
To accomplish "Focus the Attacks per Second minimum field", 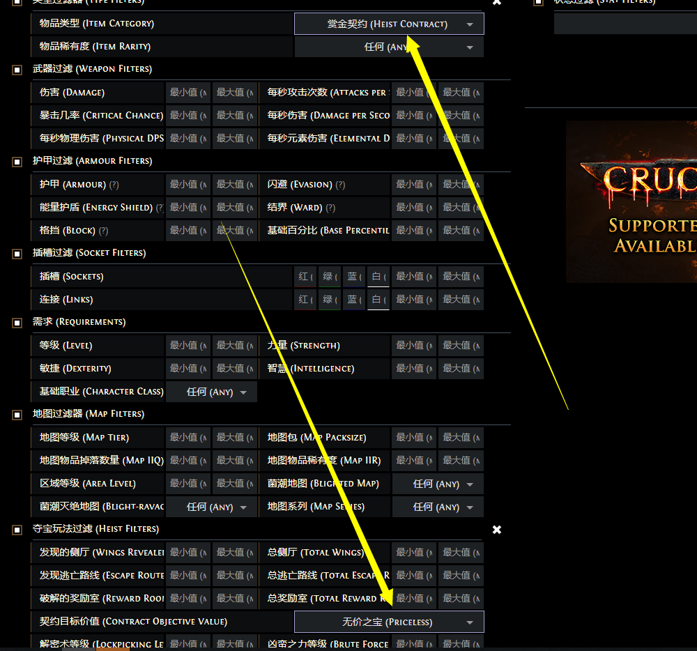I will point(414,93).
